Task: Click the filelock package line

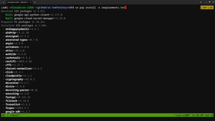Action: tap(16, 101)
